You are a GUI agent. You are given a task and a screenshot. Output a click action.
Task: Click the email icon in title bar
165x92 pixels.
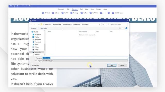[11, 6]
